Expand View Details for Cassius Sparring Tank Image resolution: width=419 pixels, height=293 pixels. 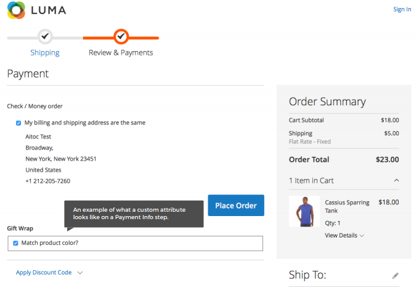tap(341, 235)
